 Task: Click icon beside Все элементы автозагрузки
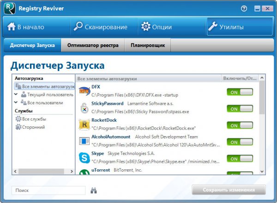(18, 86)
